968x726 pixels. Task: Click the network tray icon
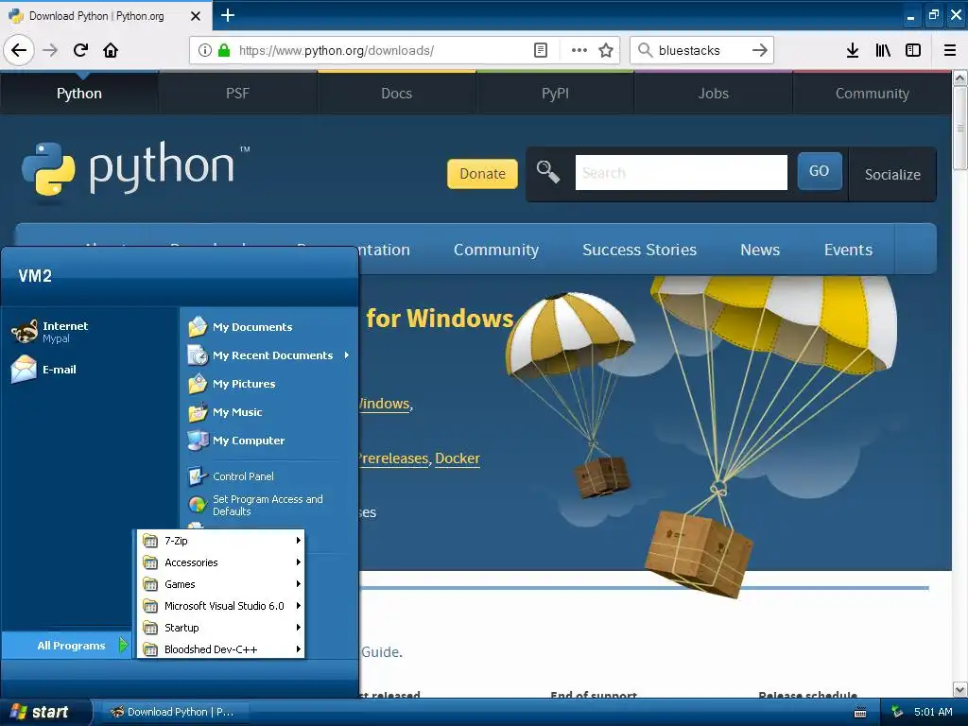(x=898, y=712)
